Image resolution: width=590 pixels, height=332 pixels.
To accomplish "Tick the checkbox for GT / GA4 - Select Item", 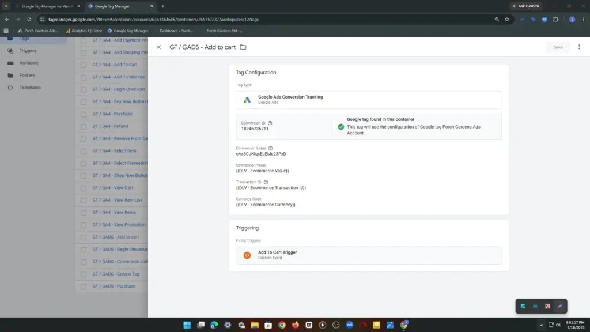I will [84, 151].
